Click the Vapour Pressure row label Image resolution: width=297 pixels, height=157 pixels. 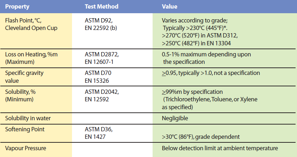point(26,148)
